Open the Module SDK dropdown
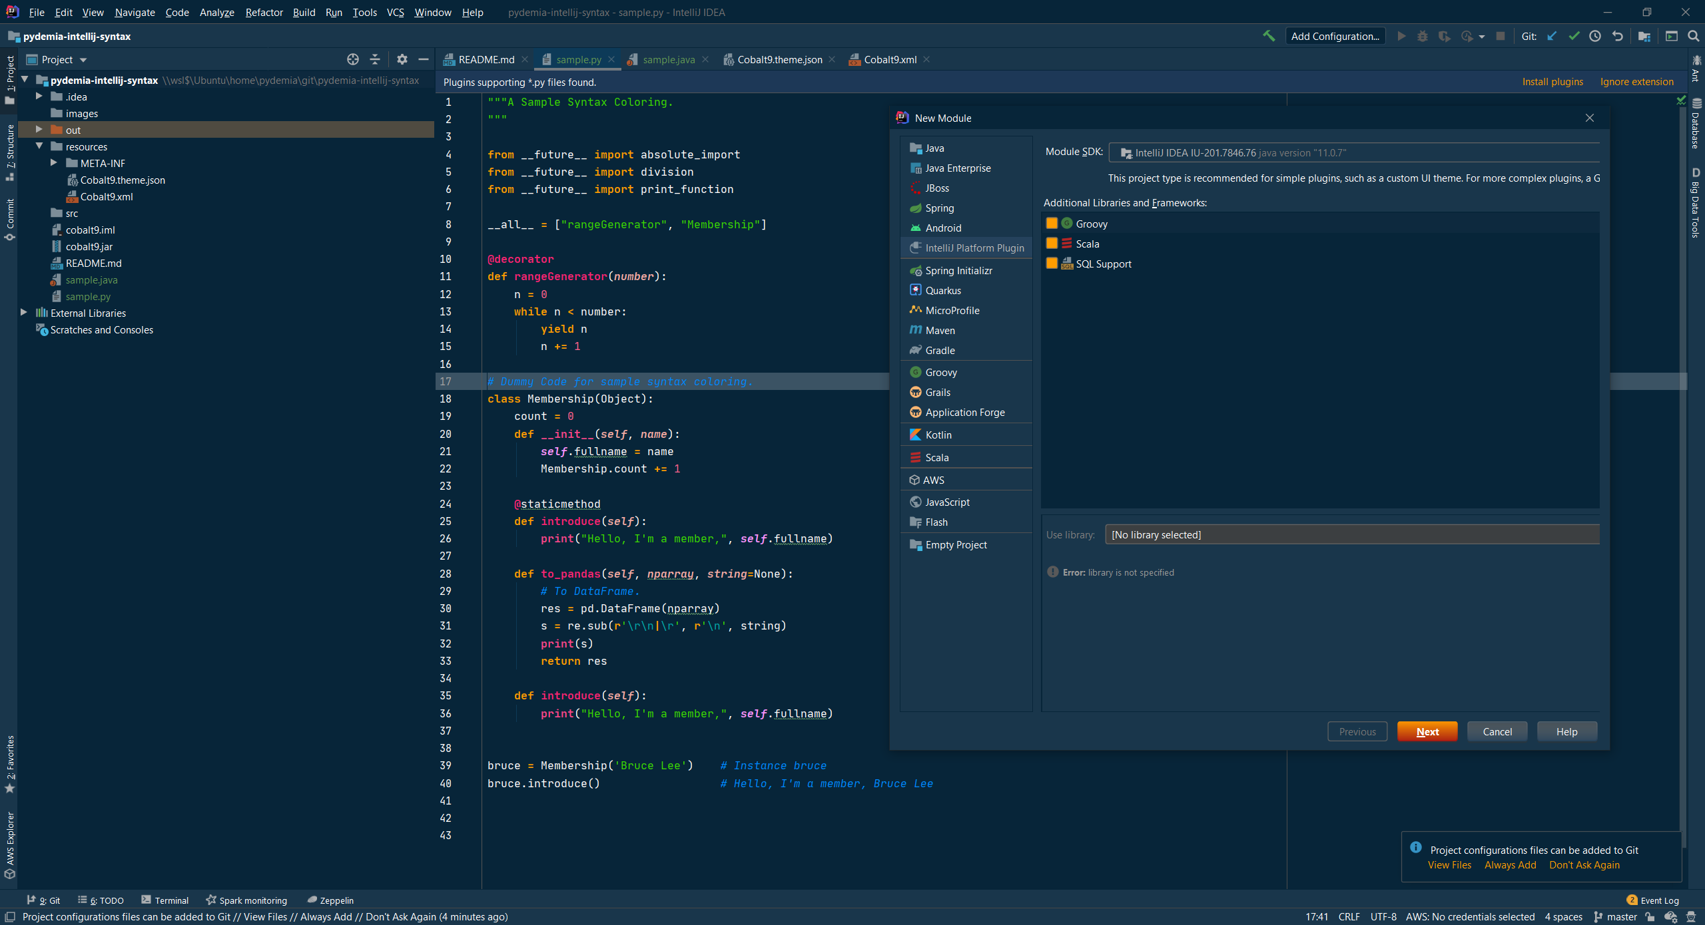 point(1355,152)
